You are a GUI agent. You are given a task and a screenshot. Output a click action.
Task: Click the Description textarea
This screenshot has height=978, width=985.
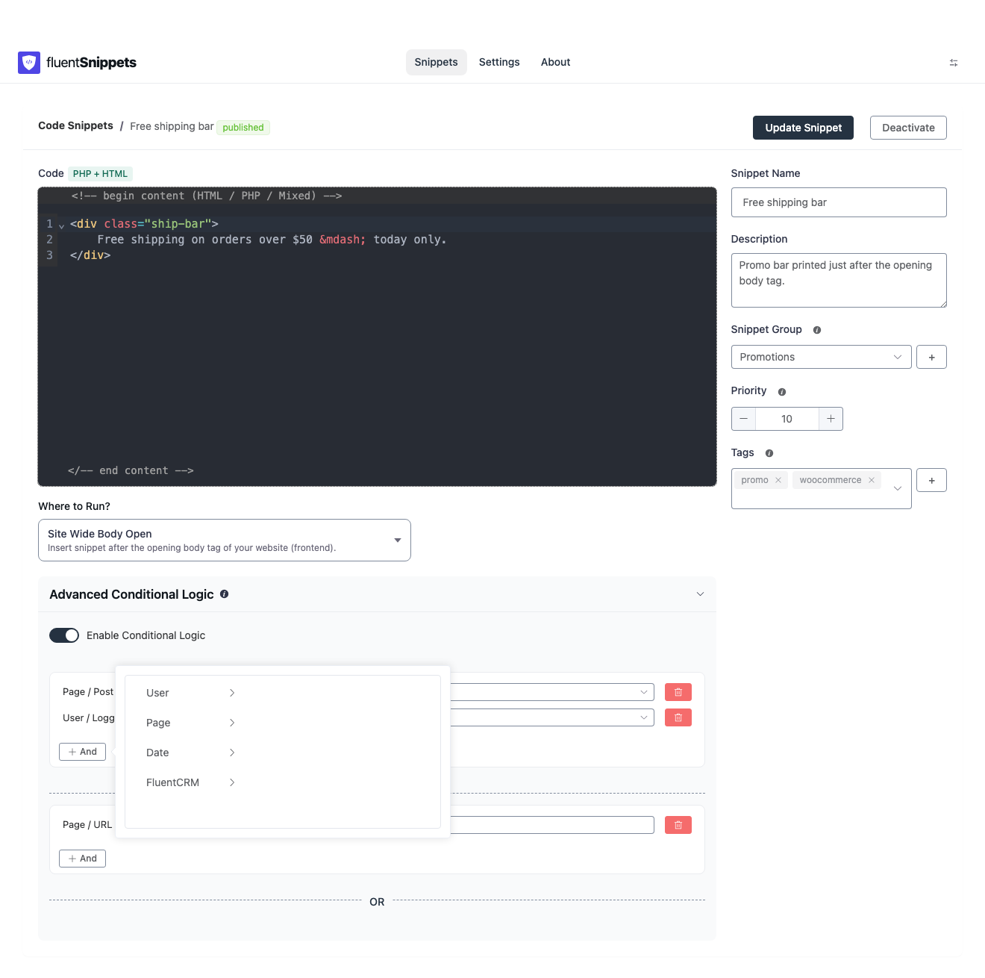(839, 280)
